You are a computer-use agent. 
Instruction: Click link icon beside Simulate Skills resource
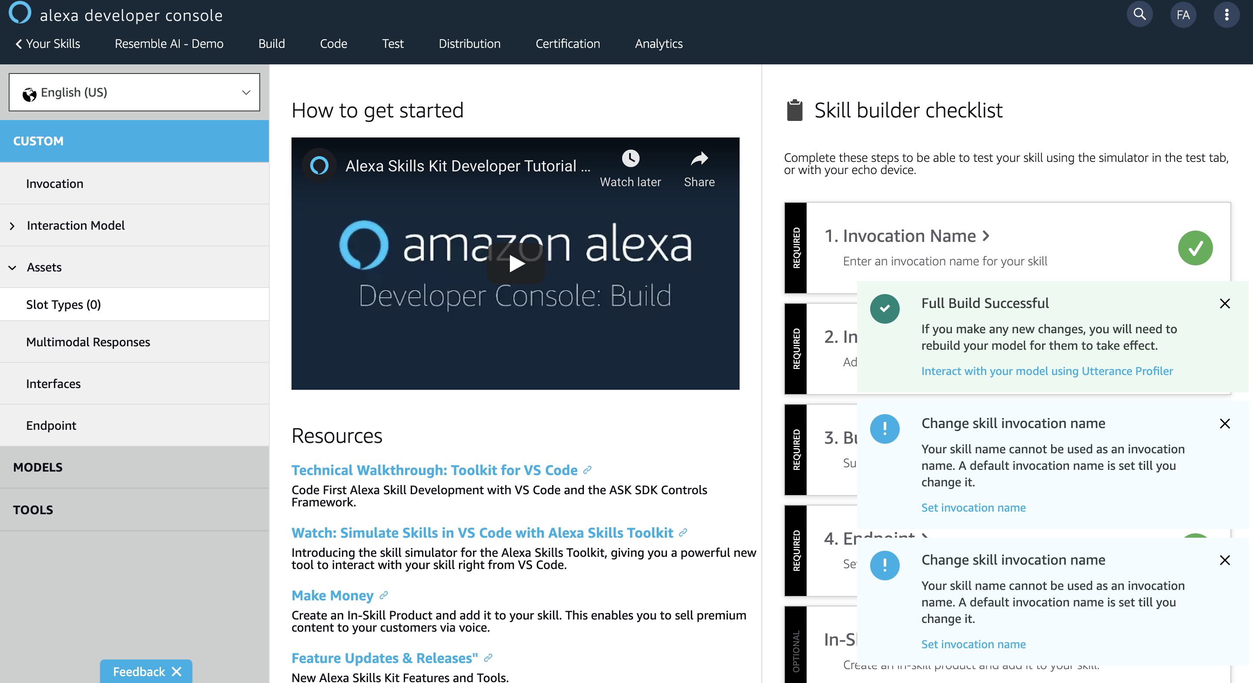point(683,532)
